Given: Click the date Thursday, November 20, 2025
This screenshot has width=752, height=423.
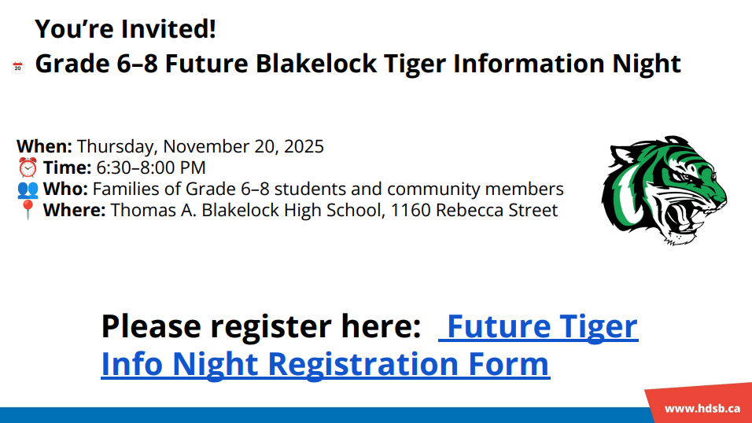Looking at the screenshot, I should tap(200, 146).
